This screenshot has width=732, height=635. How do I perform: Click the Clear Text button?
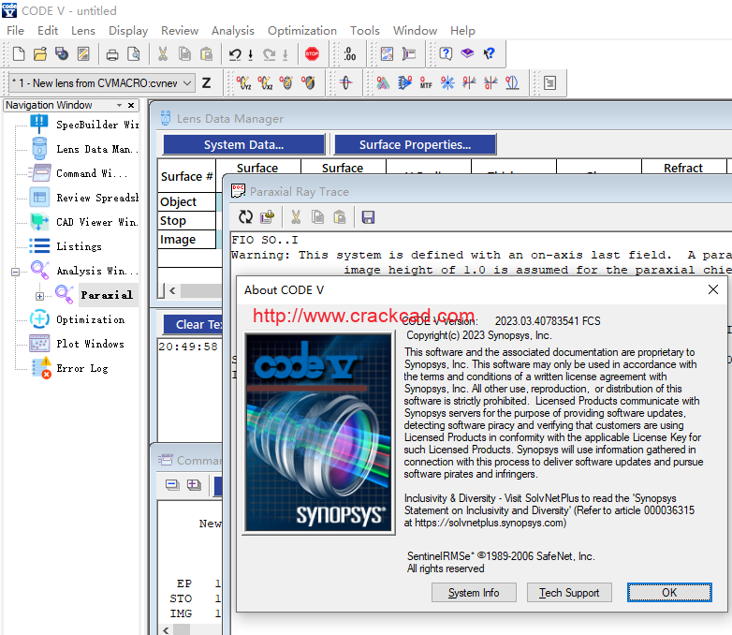(x=193, y=324)
